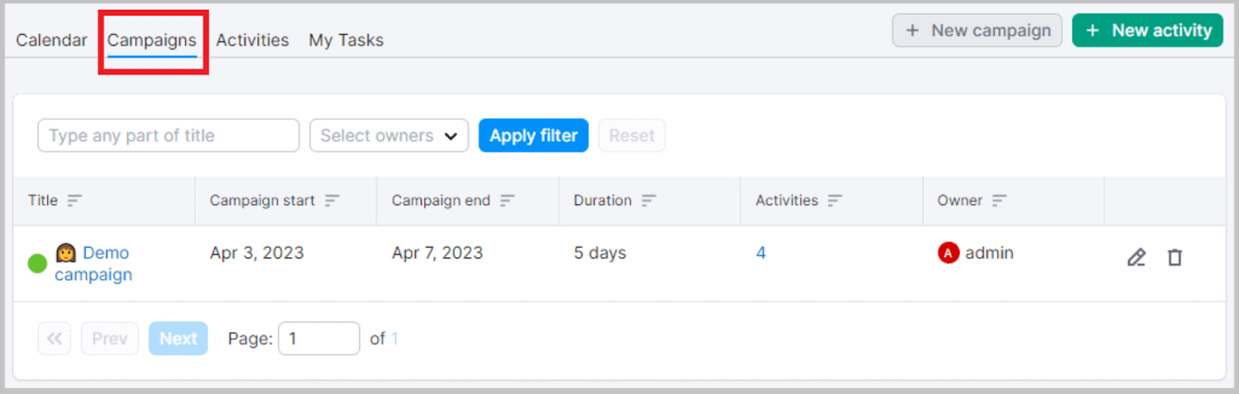
Task: Sort by Duration column icon
Action: click(x=649, y=200)
